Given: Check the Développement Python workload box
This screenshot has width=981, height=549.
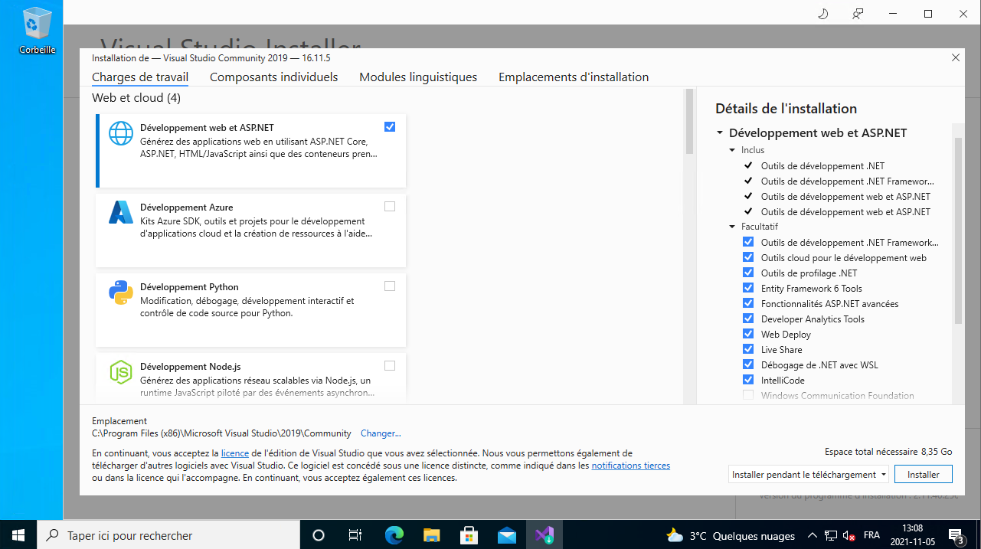Looking at the screenshot, I should (x=390, y=286).
